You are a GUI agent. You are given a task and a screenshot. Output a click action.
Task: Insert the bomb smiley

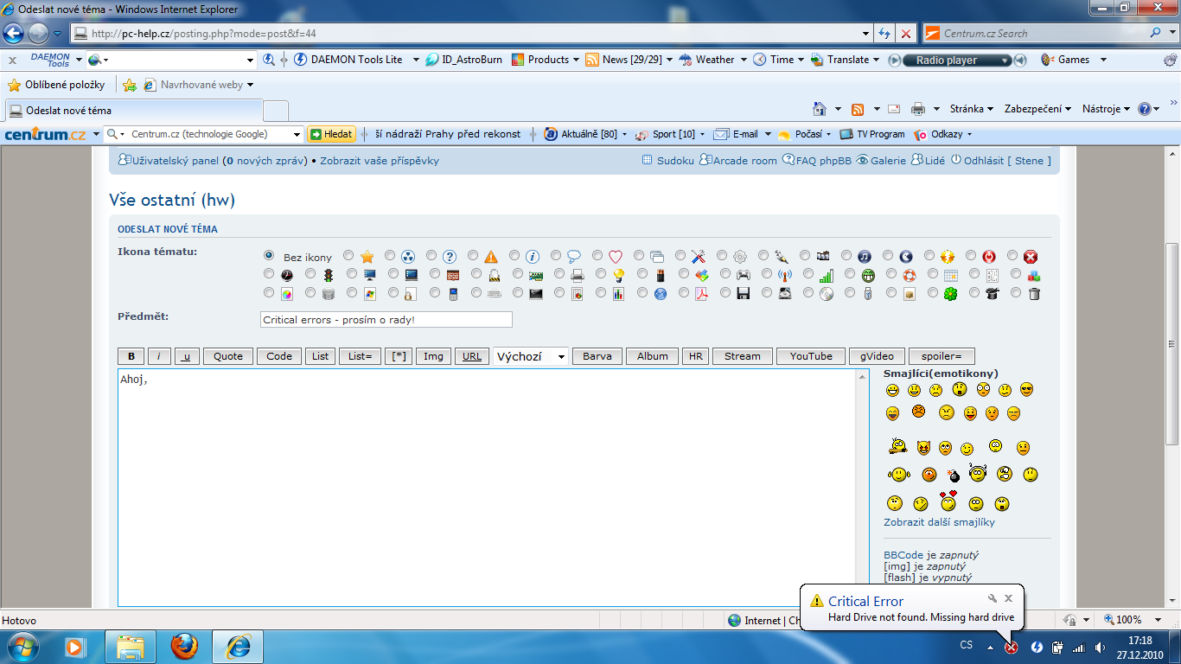(954, 475)
